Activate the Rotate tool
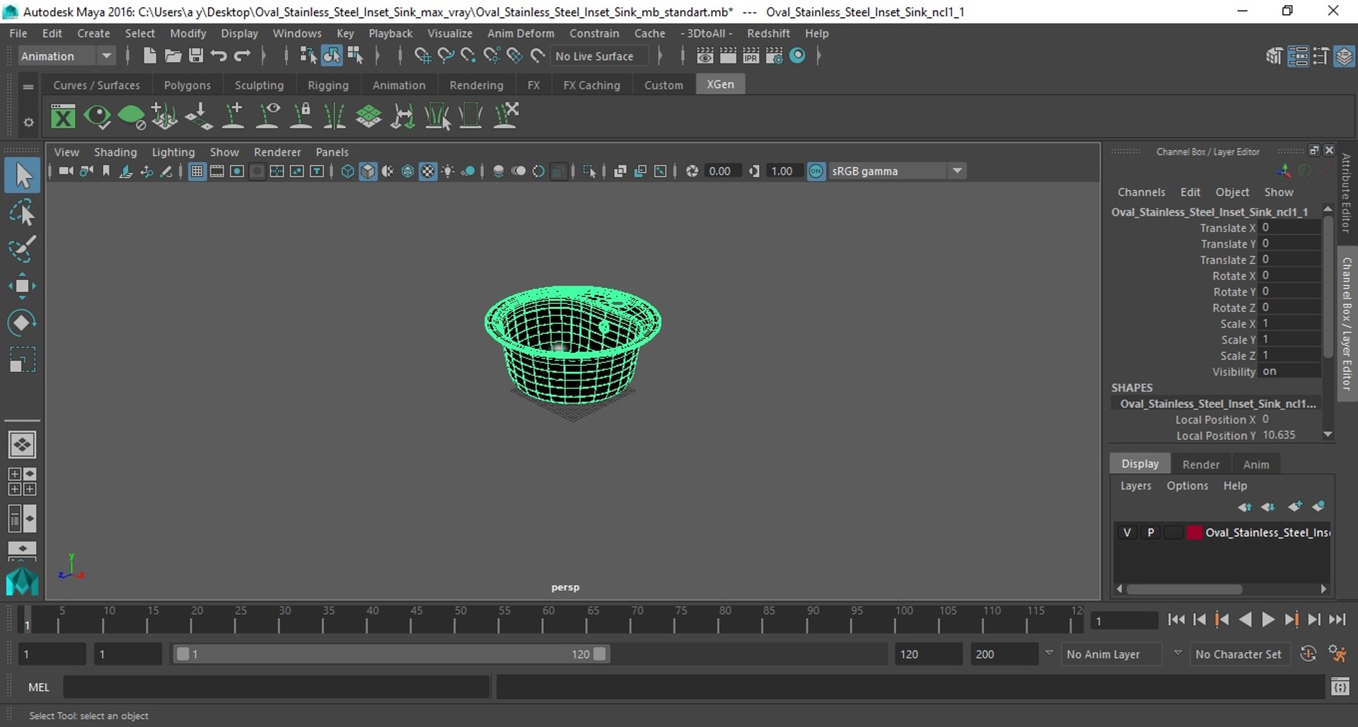This screenshot has width=1358, height=727. click(22, 322)
